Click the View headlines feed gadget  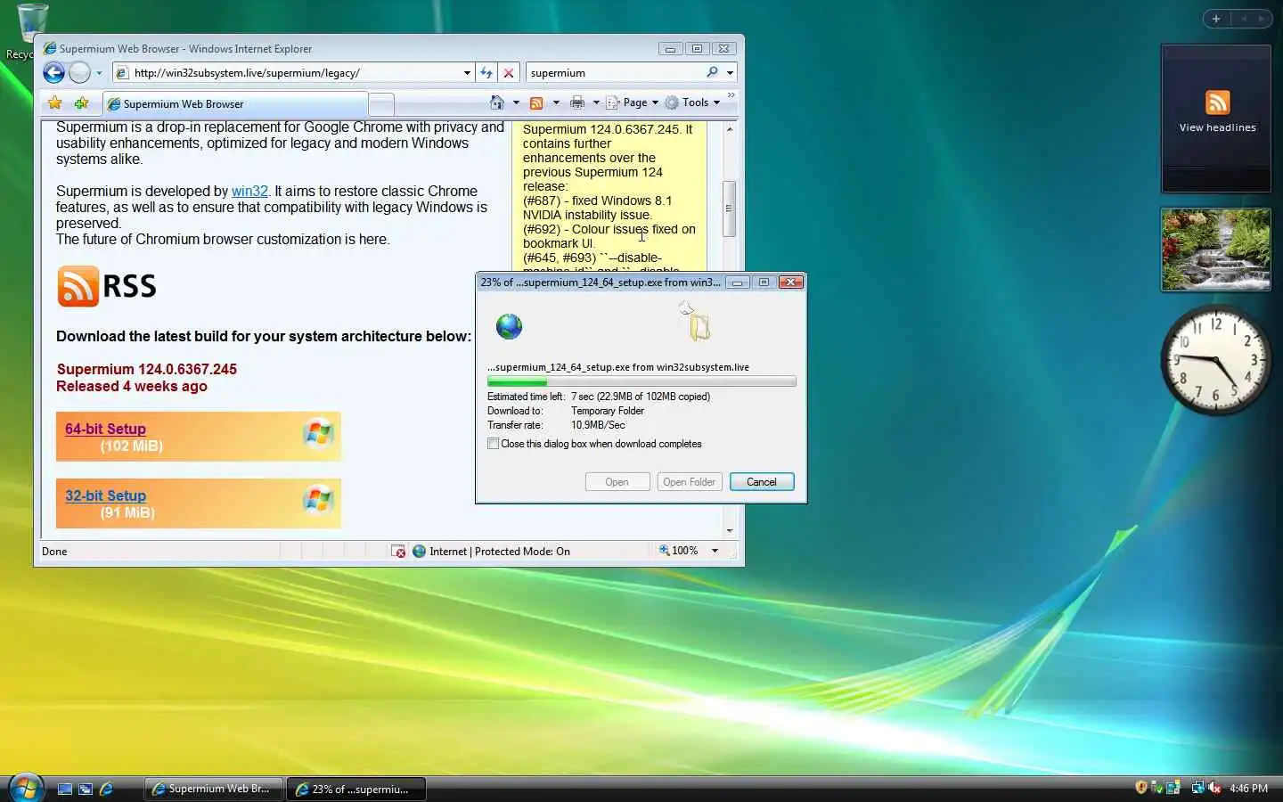1216,119
